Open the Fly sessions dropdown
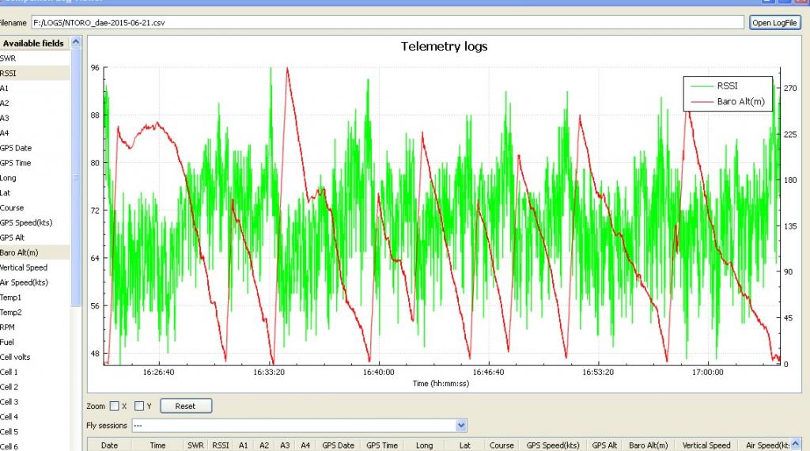 click(461, 426)
